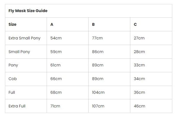The height and width of the screenshot is (118, 177).
Task: Click the 27cm measurement cell
Action: click(x=139, y=38)
